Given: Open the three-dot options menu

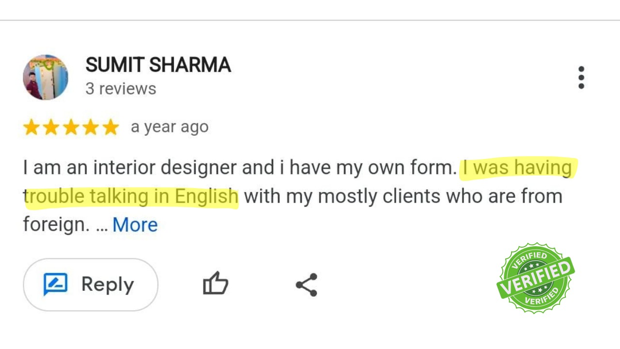Looking at the screenshot, I should click(581, 78).
